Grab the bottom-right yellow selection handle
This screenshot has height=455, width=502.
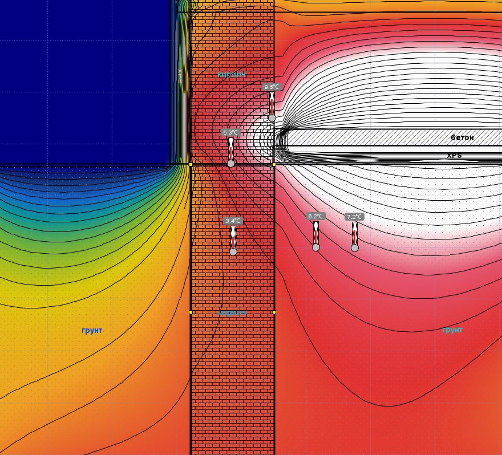pyautogui.click(x=274, y=312)
